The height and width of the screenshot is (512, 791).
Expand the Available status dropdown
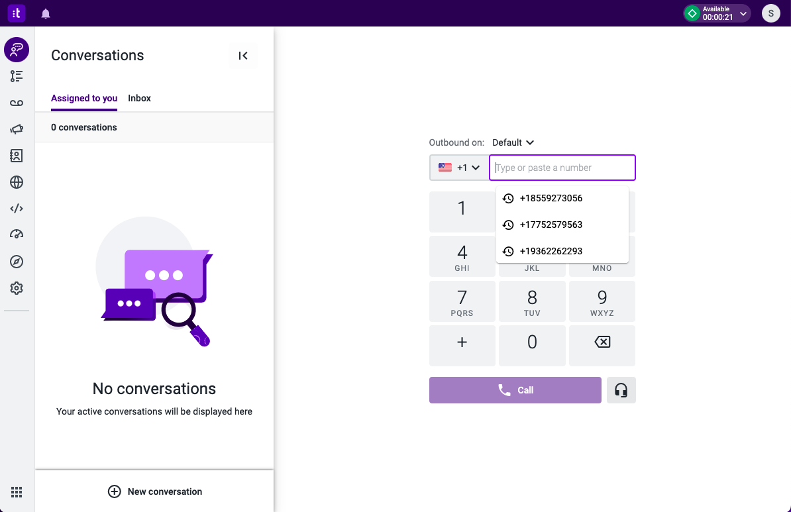point(717,14)
